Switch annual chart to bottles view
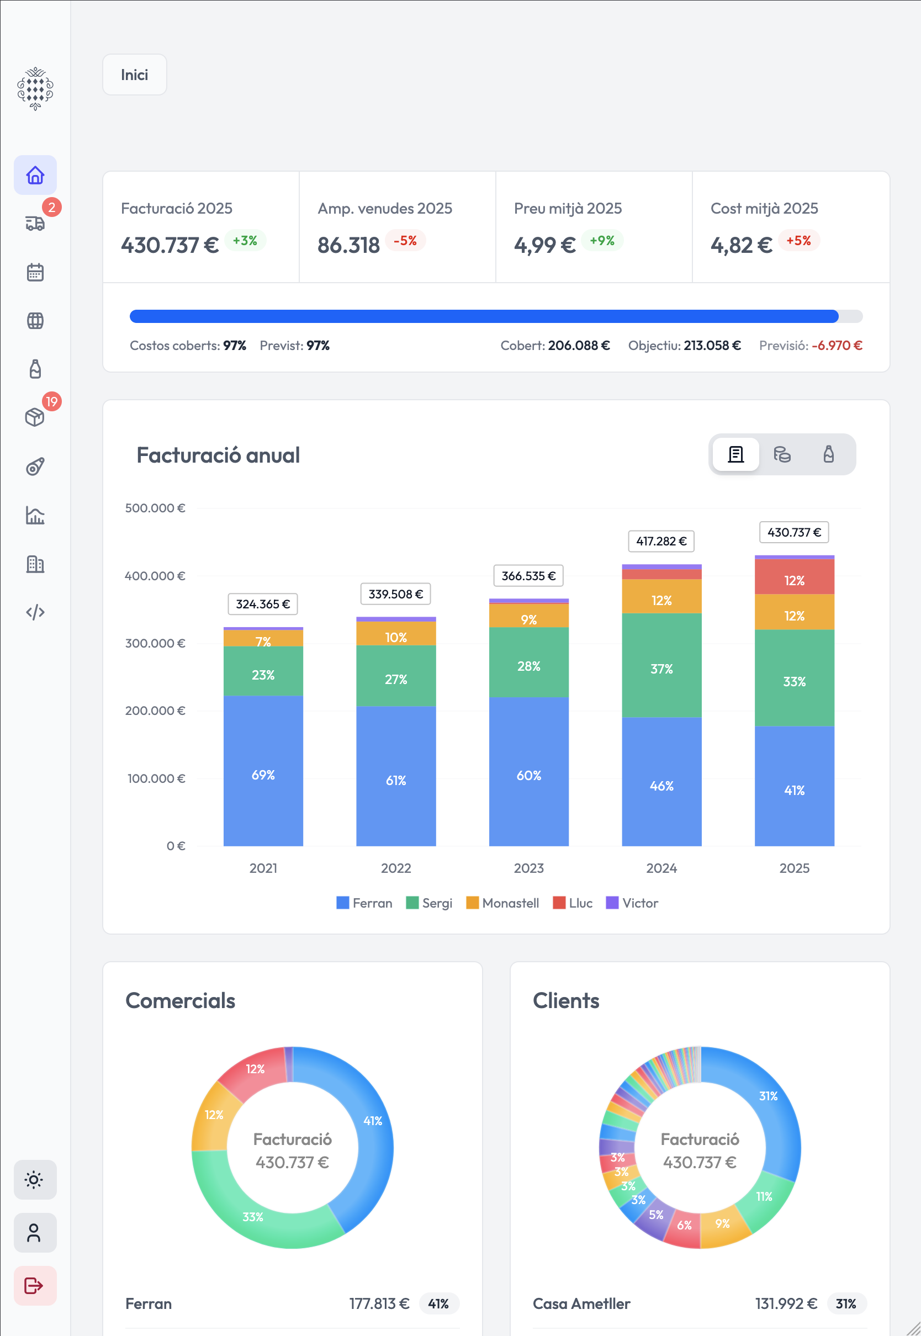This screenshot has height=1336, width=921. coord(828,454)
